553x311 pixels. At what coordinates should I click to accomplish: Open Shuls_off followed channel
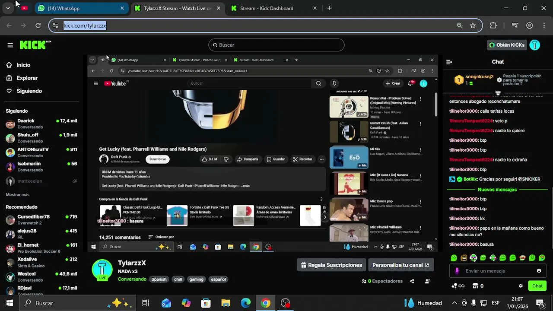tap(41, 138)
